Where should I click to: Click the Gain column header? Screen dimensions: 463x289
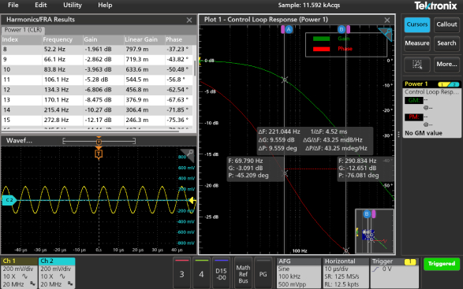pos(103,39)
